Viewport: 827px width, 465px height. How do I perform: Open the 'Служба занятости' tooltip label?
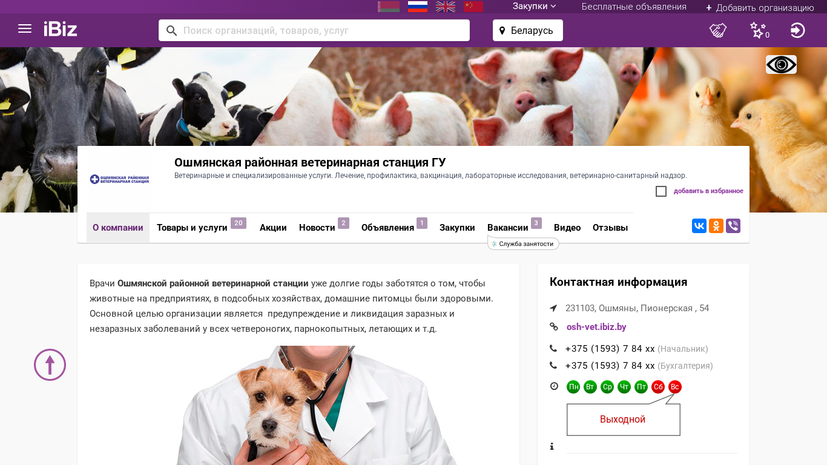(x=524, y=243)
